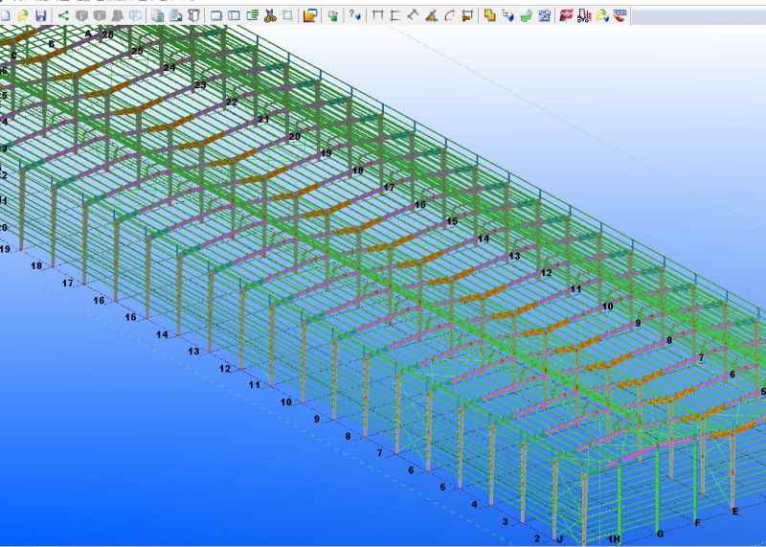Click grid label 12 along bottom grid line
Screen dimensions: 766x547
[x=225, y=369]
